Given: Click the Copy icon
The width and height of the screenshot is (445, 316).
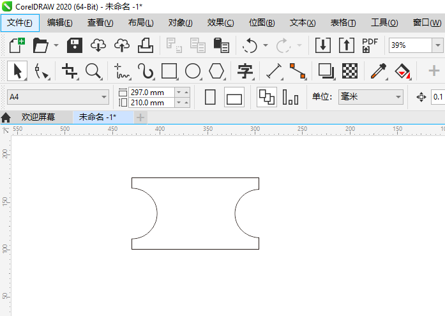Looking at the screenshot, I should (x=197, y=45).
